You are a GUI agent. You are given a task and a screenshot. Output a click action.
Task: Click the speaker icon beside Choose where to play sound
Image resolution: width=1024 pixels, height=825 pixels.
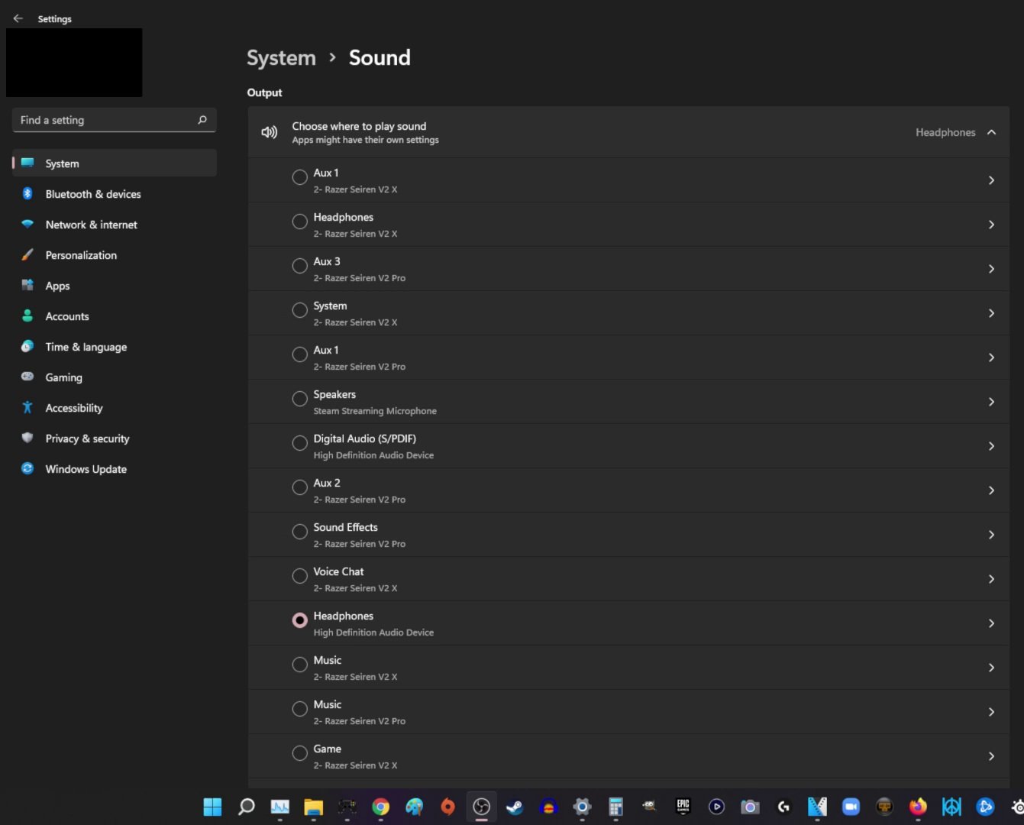pyautogui.click(x=269, y=132)
